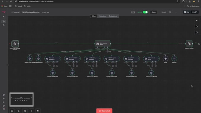This screenshot has width=201, height=113.
Task: Open the 'When chat message received' trigger node
Action: click(x=15, y=44)
